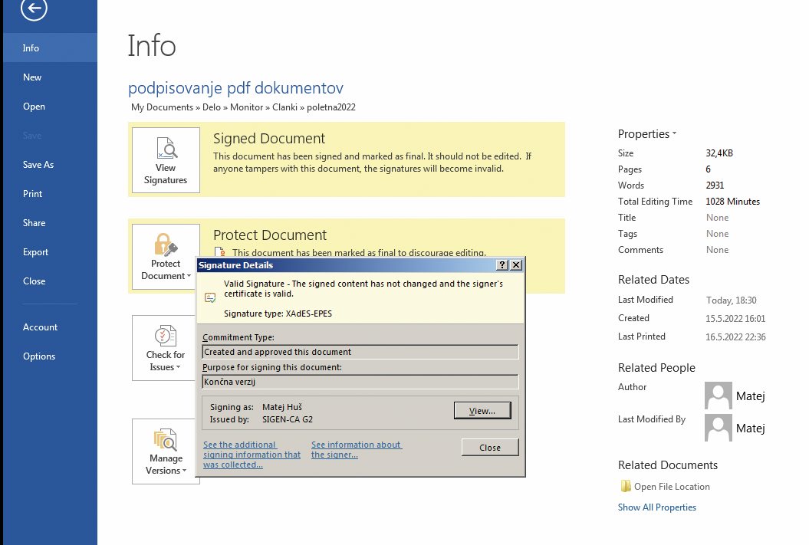Screen dimensions: 809x545
Task: Click Save As in the sidebar
Action: pos(50,165)
